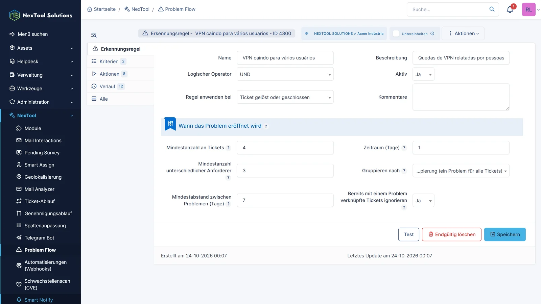Click the Endgültig löschen button
The width and height of the screenshot is (541, 304).
pyautogui.click(x=452, y=234)
